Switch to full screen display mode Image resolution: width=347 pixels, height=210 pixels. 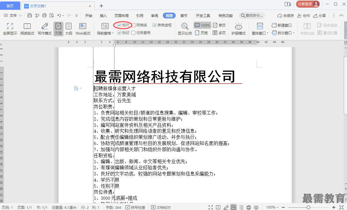(x=10, y=29)
